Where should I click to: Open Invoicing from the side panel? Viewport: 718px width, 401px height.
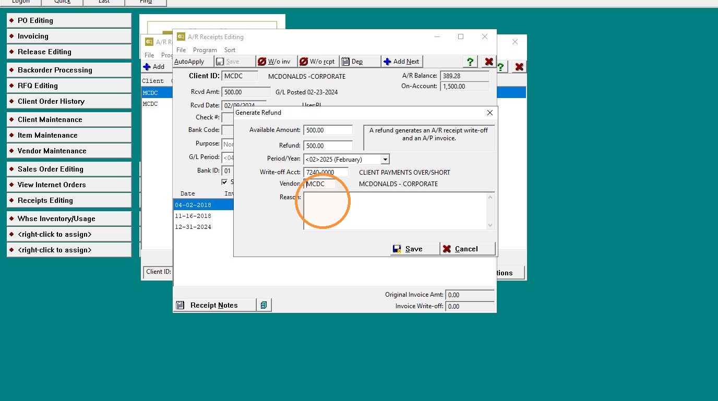tap(69, 36)
